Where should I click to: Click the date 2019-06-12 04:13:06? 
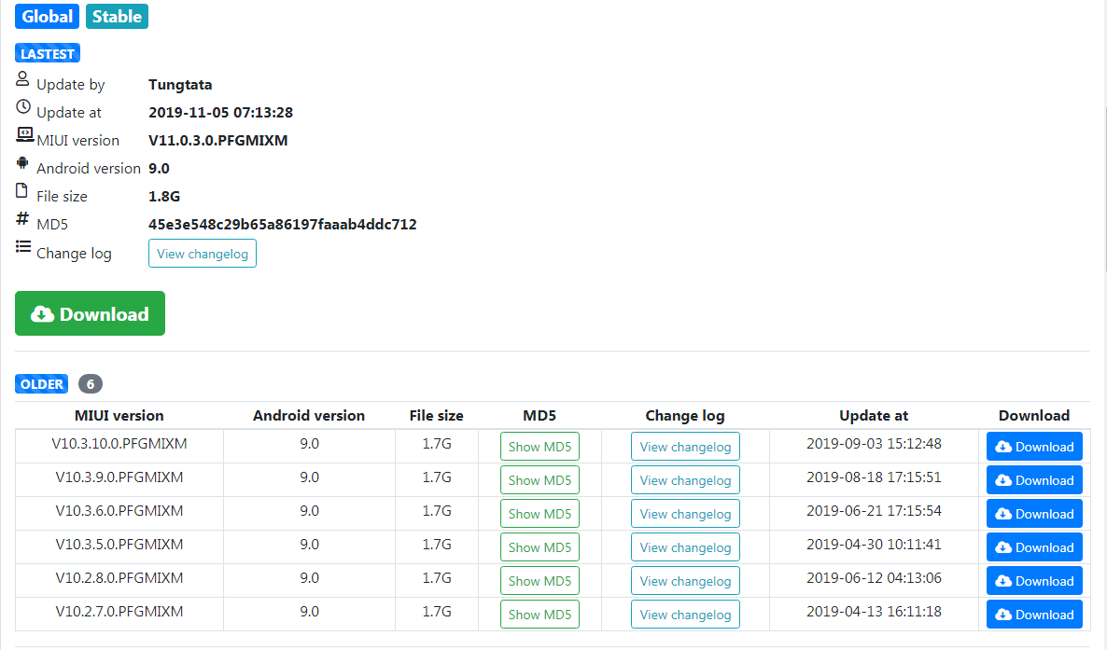tap(874, 578)
